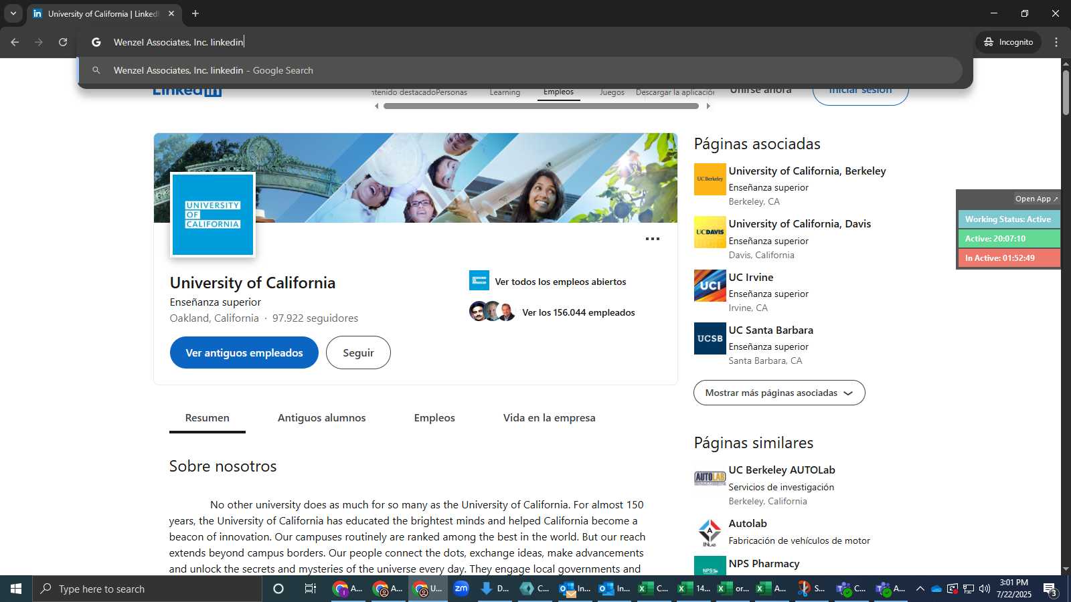Click the OneDrive cloud tray icon

(x=936, y=589)
